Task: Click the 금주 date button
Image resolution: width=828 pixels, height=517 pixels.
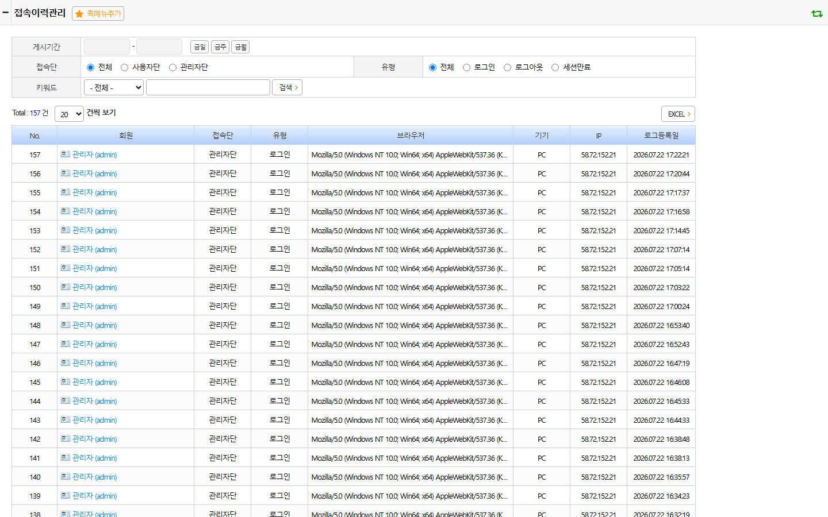Action: 220,47
